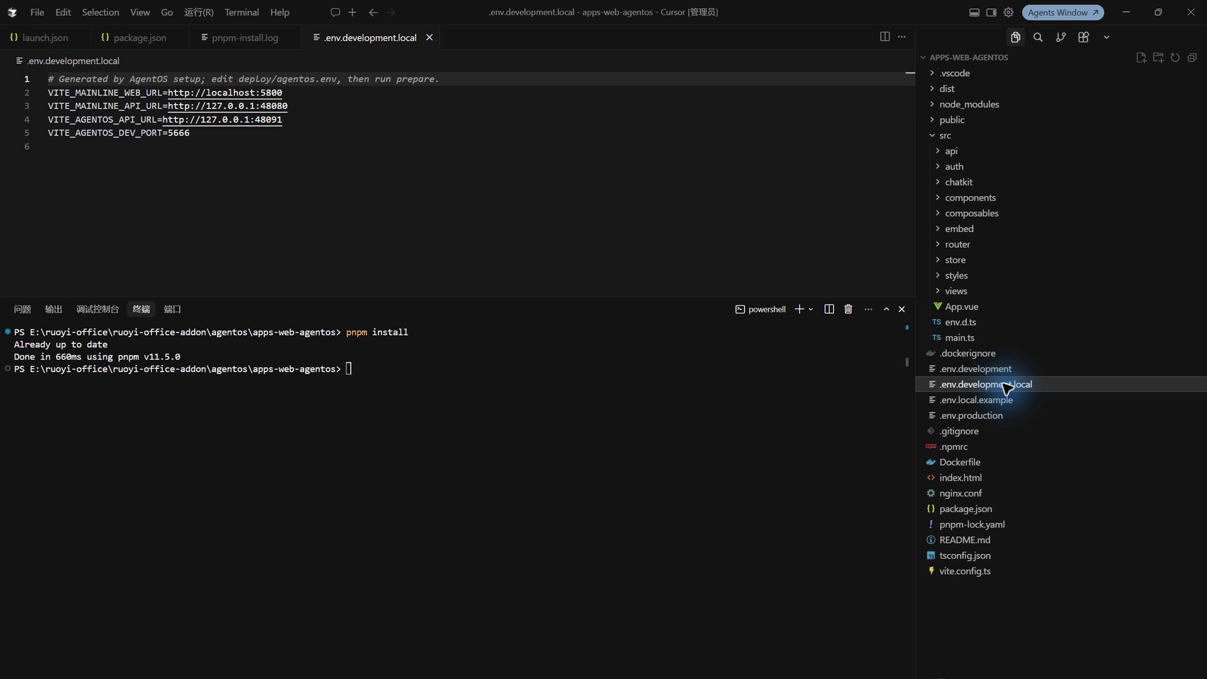Add a new terminal instance
Screen dimensions: 1207x679
pyautogui.click(x=799, y=309)
